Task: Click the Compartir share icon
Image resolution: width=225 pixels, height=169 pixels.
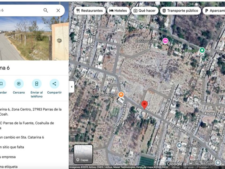Action: [54, 84]
